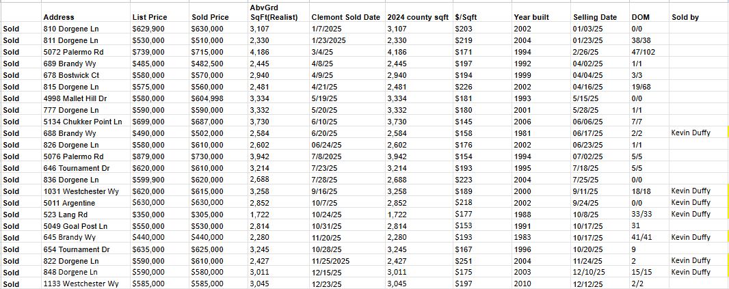This screenshot has width=729, height=289.
Task: Select the DOM column header
Action: (x=637, y=17)
